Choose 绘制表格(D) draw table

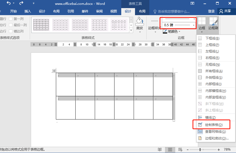(x=216, y=125)
